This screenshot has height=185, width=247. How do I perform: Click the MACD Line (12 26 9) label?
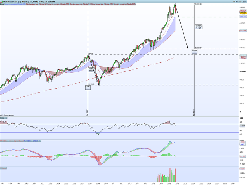(32, 141)
